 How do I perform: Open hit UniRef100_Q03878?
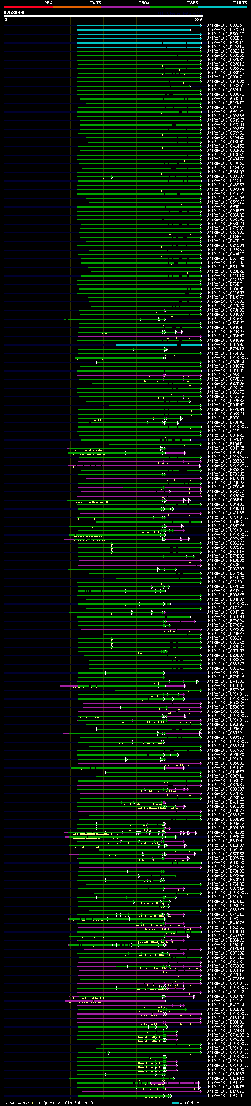[225, 95]
